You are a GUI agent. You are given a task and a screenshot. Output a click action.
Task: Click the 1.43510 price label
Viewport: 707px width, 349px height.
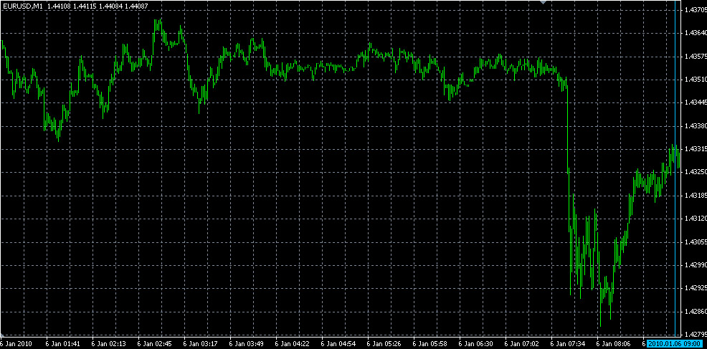(695, 80)
